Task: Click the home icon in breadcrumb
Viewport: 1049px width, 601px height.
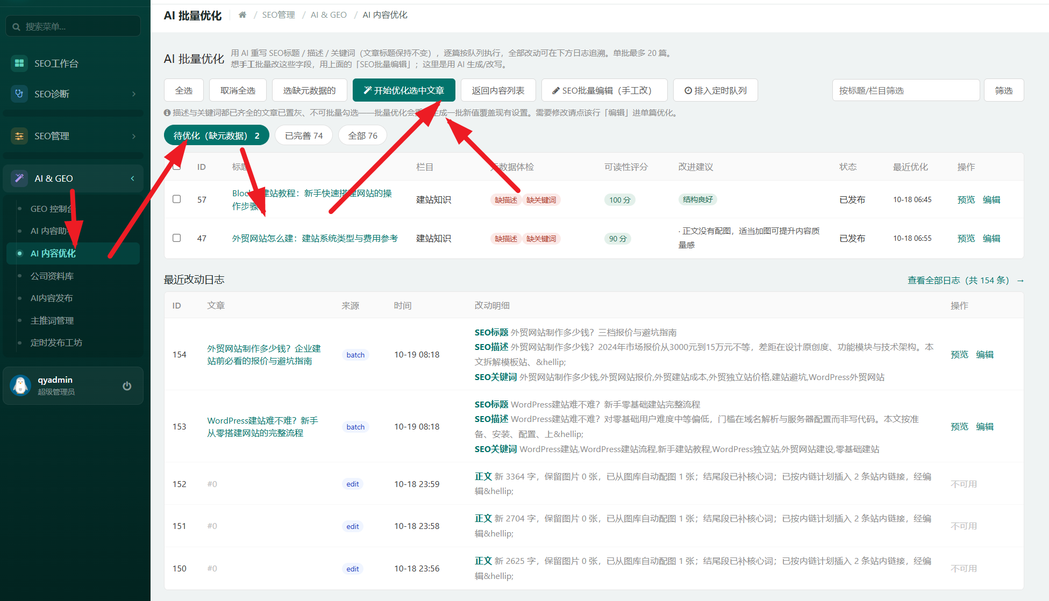Action: (x=242, y=15)
